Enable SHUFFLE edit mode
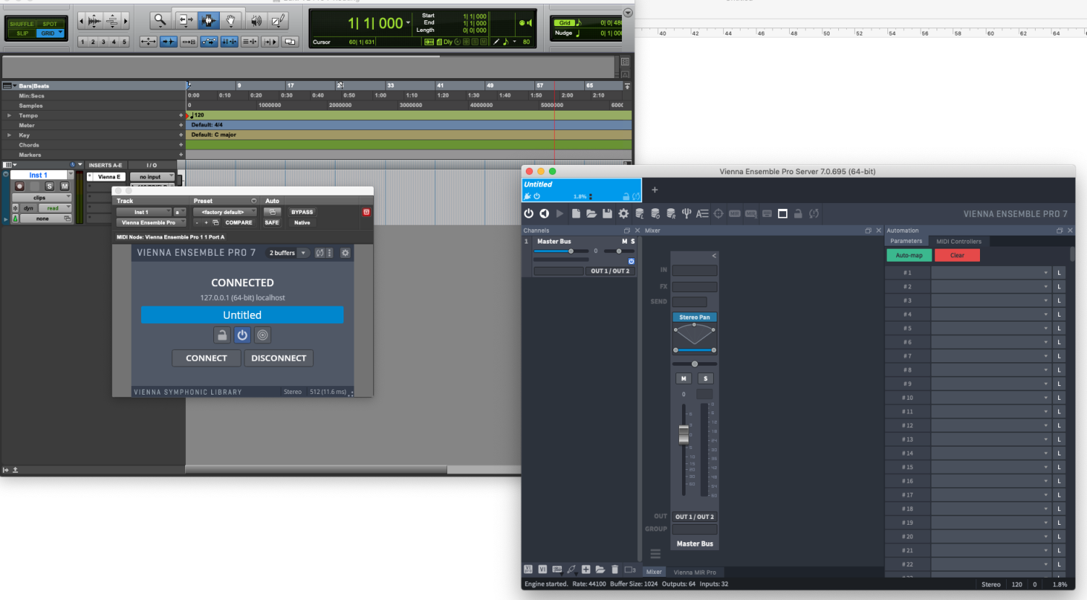 click(x=22, y=24)
